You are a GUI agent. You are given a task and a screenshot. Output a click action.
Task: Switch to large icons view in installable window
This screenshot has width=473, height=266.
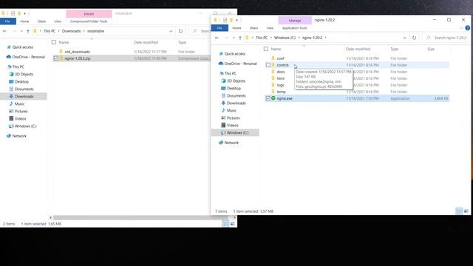(x=232, y=224)
